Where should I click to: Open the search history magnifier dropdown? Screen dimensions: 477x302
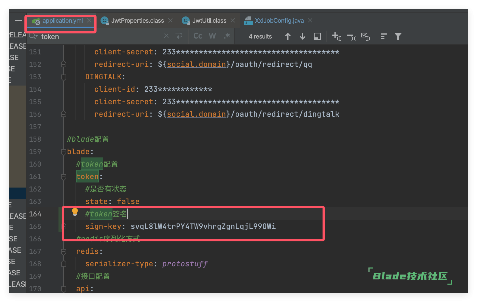(x=33, y=36)
